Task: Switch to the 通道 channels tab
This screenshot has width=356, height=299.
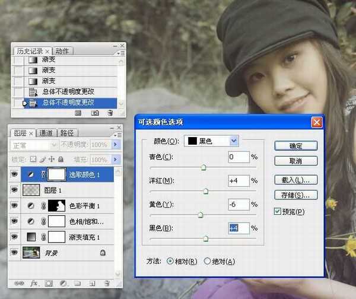Action: 47,133
